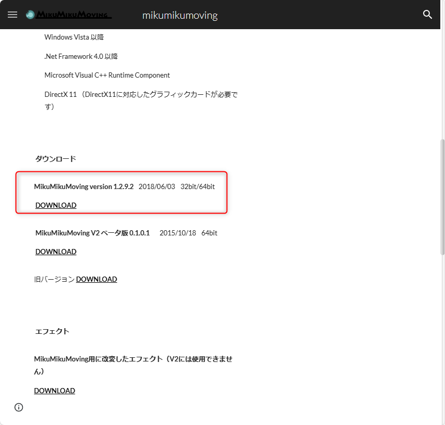445x425 pixels.
Task: Click the MikuMikuMoving version 1.2.9.2 title text
Action: point(84,186)
